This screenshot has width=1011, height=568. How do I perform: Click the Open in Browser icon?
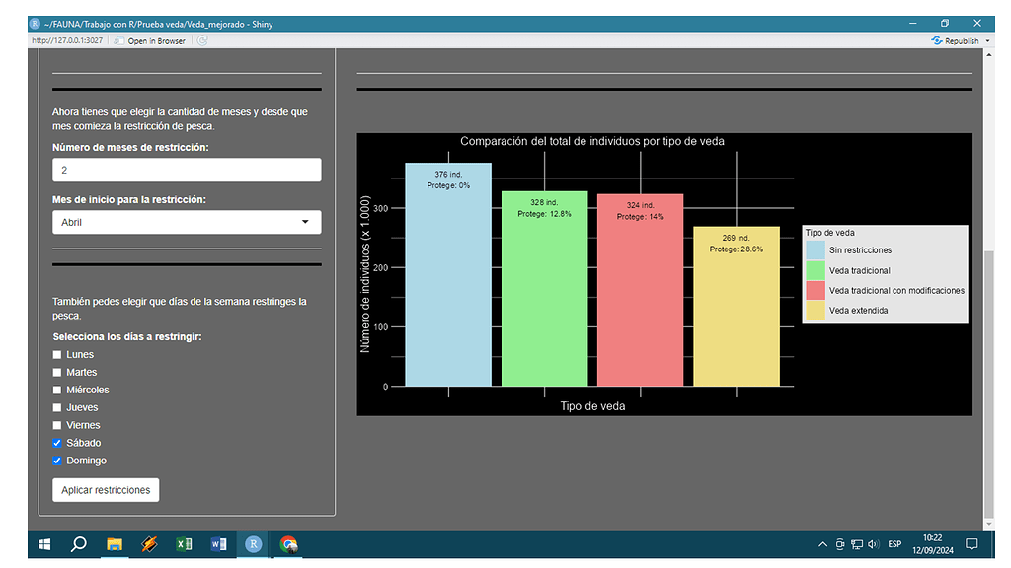[119, 40]
